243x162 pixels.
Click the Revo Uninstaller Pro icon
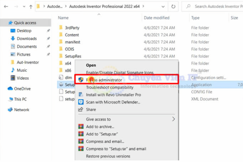pyautogui.click(x=80, y=95)
